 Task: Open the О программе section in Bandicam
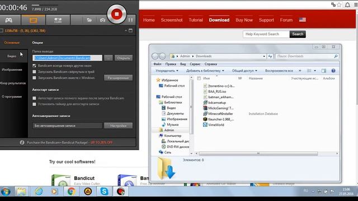(12, 97)
